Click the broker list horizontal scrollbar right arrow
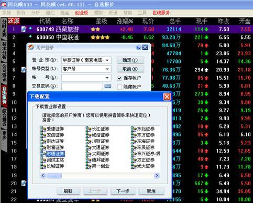The width and height of the screenshot is (253, 203). pyautogui.click(x=157, y=175)
